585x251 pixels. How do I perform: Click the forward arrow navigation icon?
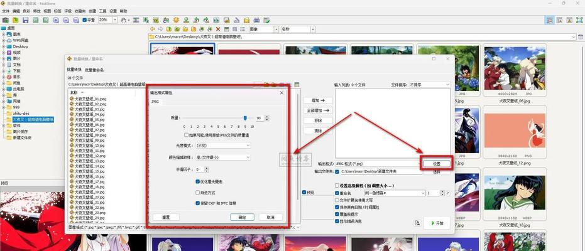pyautogui.click(x=160, y=29)
